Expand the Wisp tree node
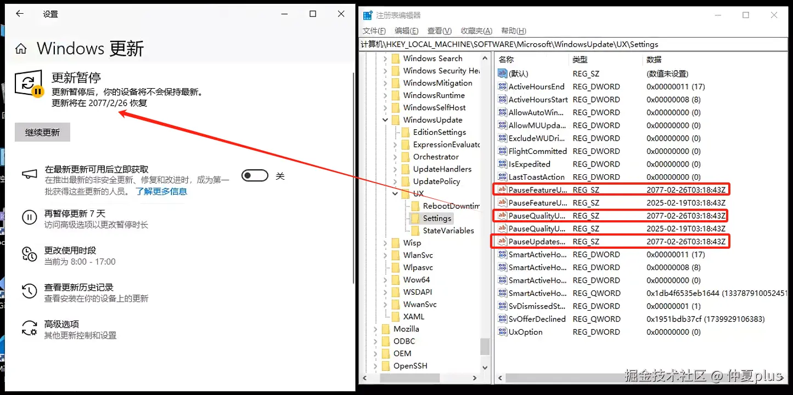 [386, 243]
